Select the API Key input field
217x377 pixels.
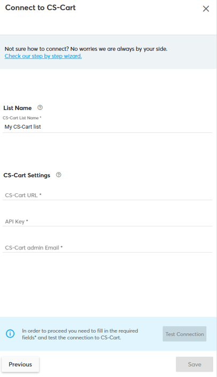tap(107, 221)
